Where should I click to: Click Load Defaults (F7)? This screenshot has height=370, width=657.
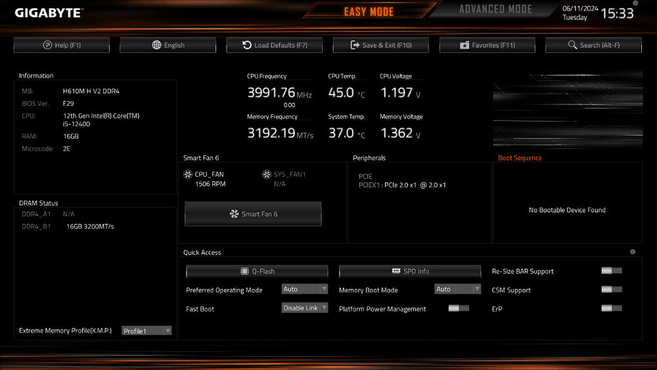click(x=275, y=45)
